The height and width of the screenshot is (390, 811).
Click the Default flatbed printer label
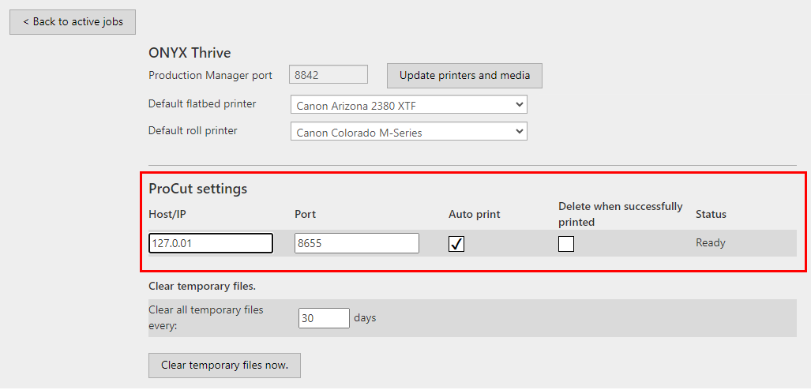202,104
